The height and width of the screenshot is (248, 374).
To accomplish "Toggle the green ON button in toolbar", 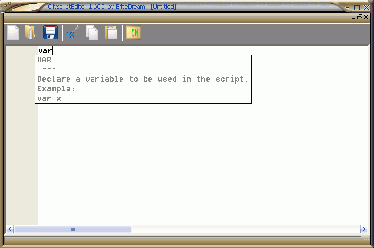I will [x=134, y=33].
